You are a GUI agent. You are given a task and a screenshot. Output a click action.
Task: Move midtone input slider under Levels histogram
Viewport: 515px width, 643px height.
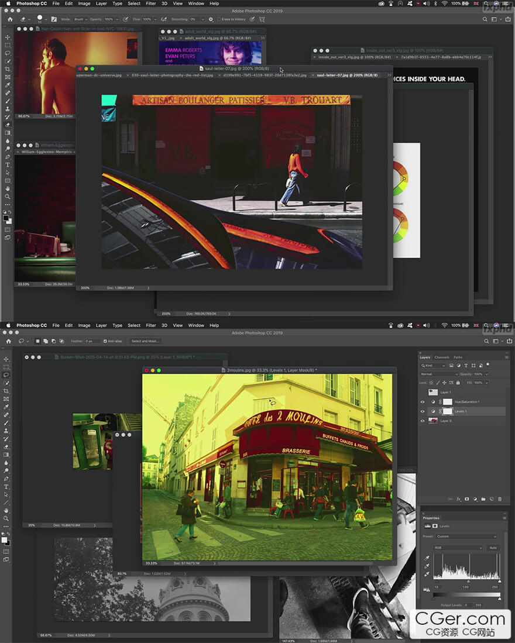(468, 581)
